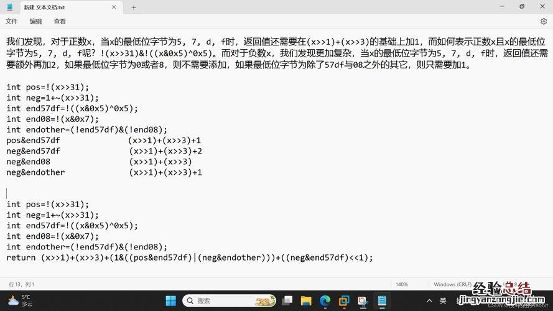Open Task View on the taskbar
The image size is (553, 311).
click(286, 301)
